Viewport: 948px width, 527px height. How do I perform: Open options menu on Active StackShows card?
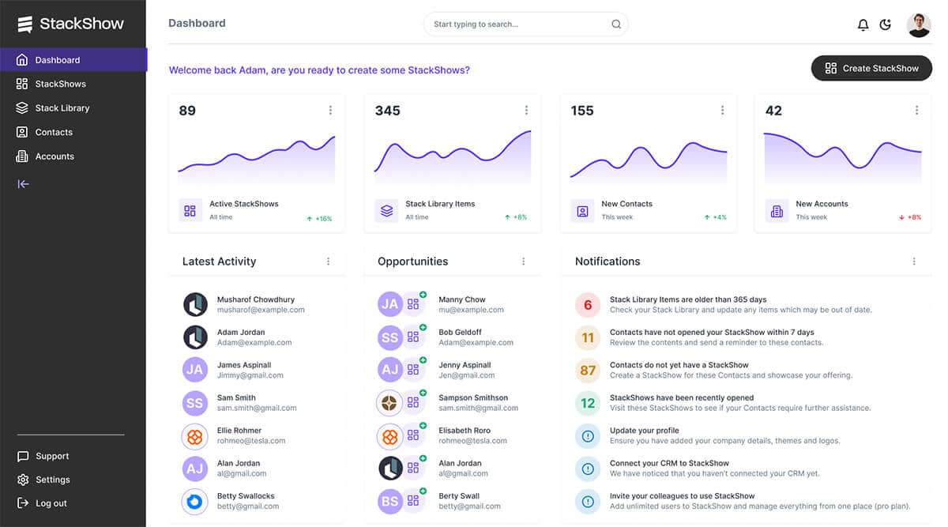tap(330, 110)
